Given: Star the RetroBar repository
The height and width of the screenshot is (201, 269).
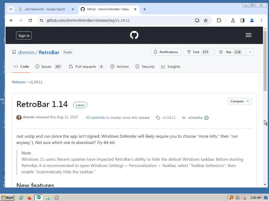Looking at the screenshot, I should (231, 52).
